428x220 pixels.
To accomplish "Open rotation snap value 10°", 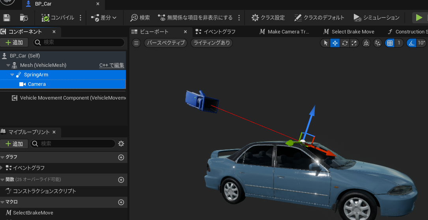I will (x=421, y=43).
